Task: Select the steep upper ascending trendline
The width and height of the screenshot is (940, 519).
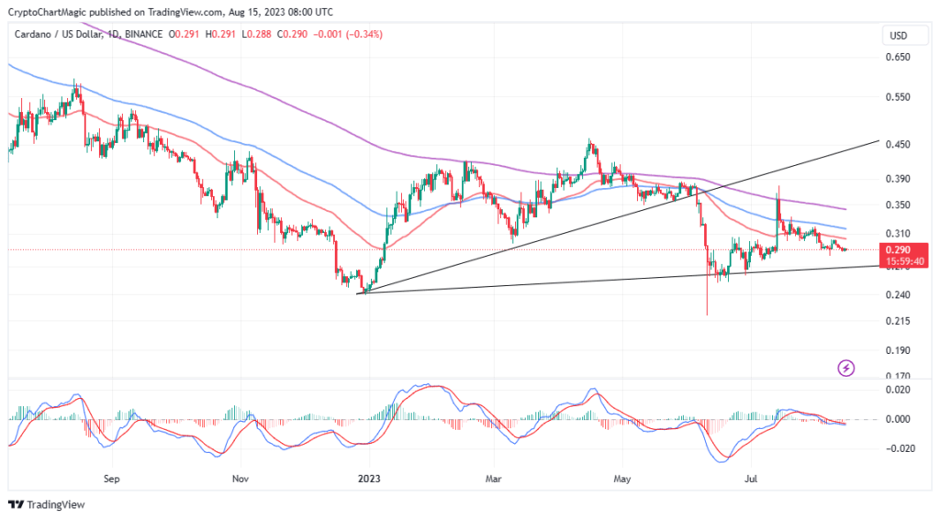Action: pyautogui.click(x=808, y=161)
